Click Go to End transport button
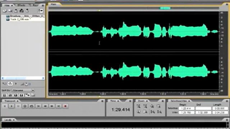230x129 pixels. 59,106
